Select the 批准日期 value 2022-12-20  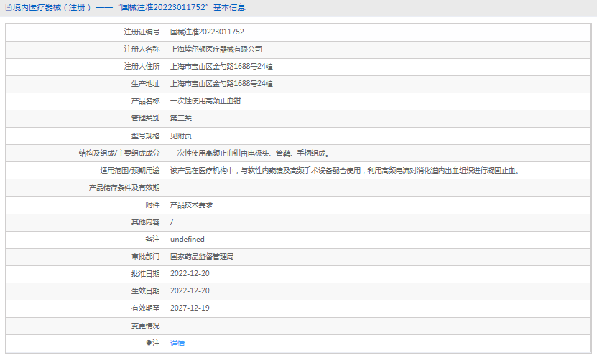click(x=190, y=274)
